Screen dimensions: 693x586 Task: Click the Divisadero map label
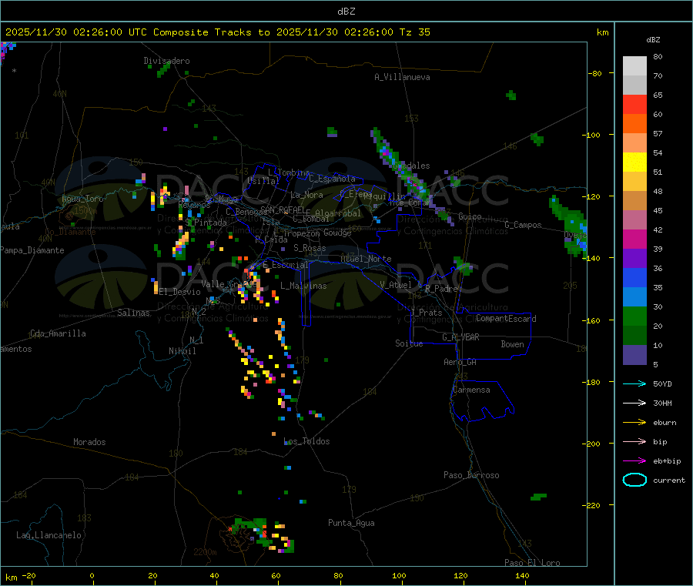[166, 61]
